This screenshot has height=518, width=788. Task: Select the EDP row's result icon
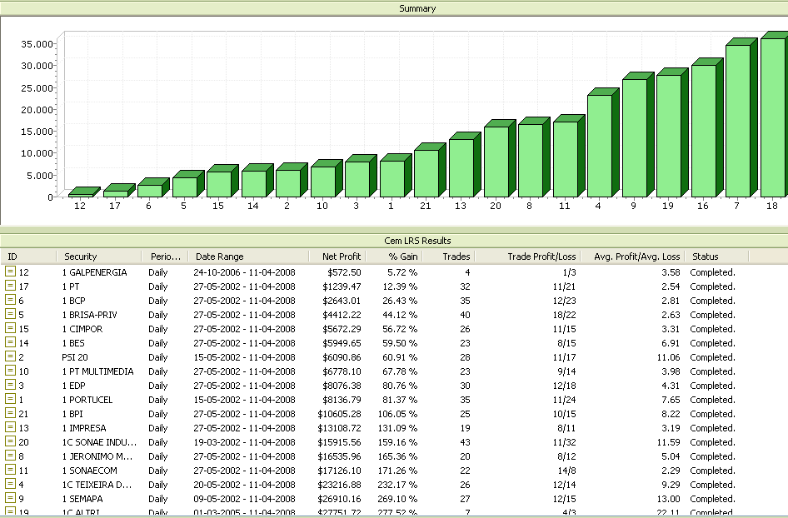pyautogui.click(x=10, y=385)
